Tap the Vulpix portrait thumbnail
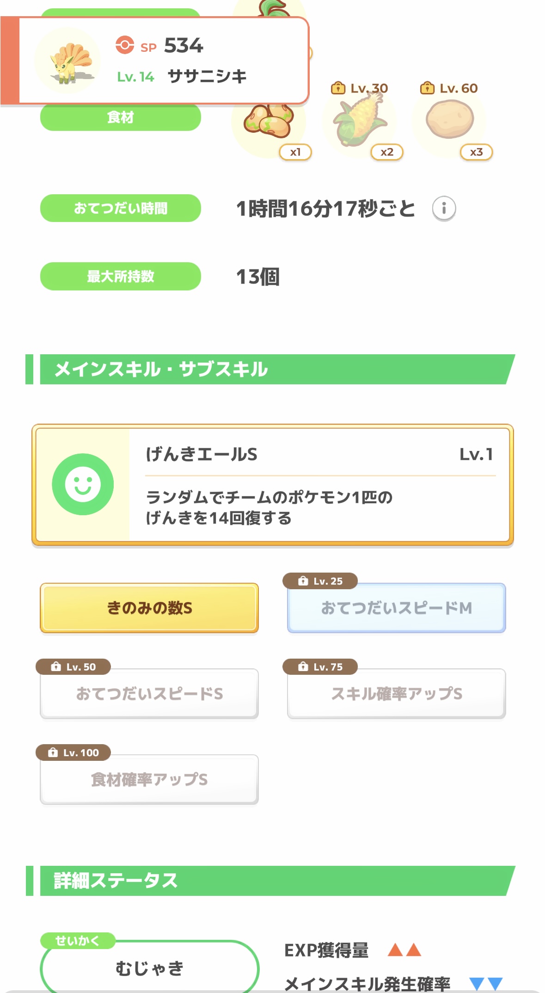545x993 pixels. (67, 61)
